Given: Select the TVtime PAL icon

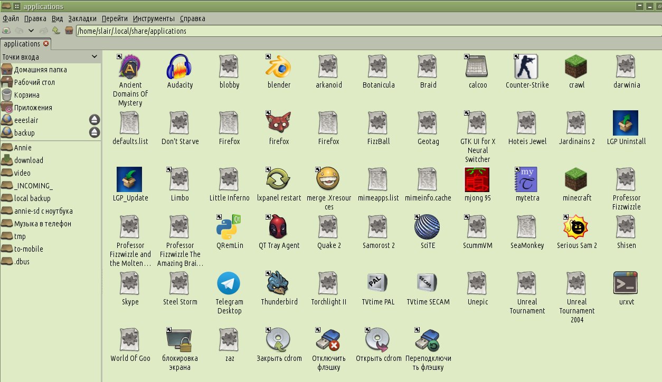Looking at the screenshot, I should 378,283.
